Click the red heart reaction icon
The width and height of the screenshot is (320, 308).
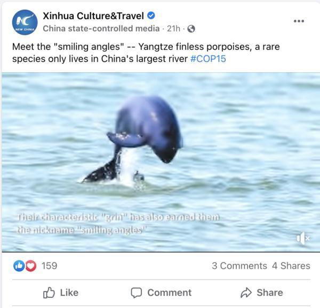31,266
